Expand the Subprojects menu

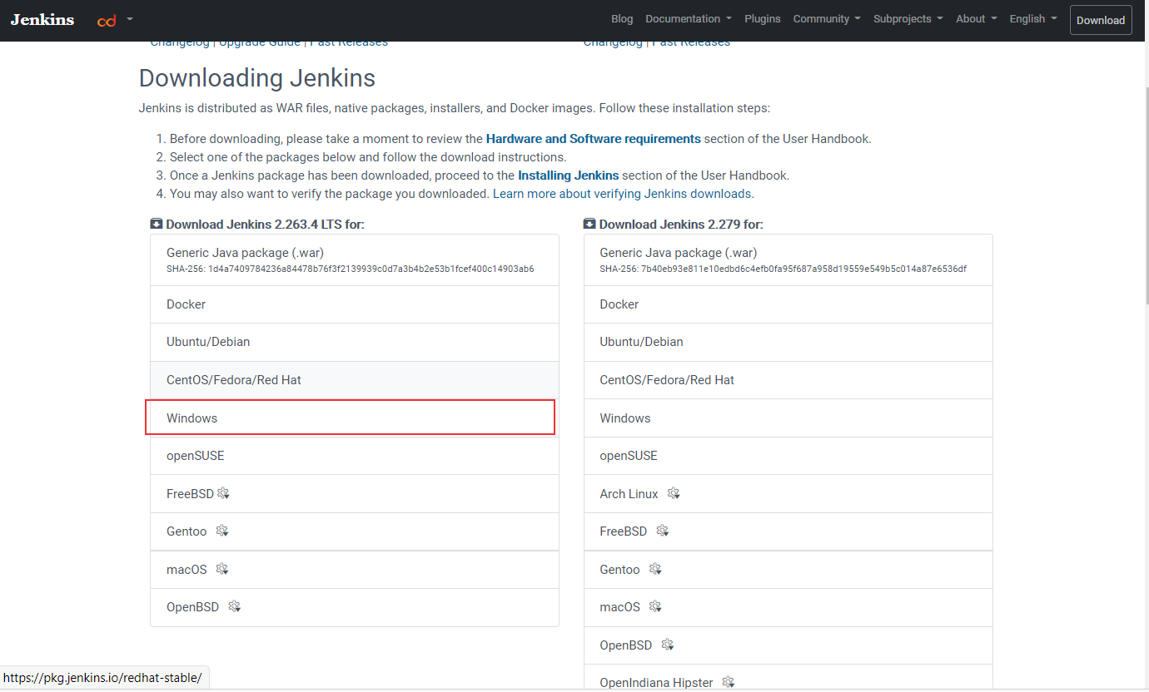pyautogui.click(x=908, y=19)
